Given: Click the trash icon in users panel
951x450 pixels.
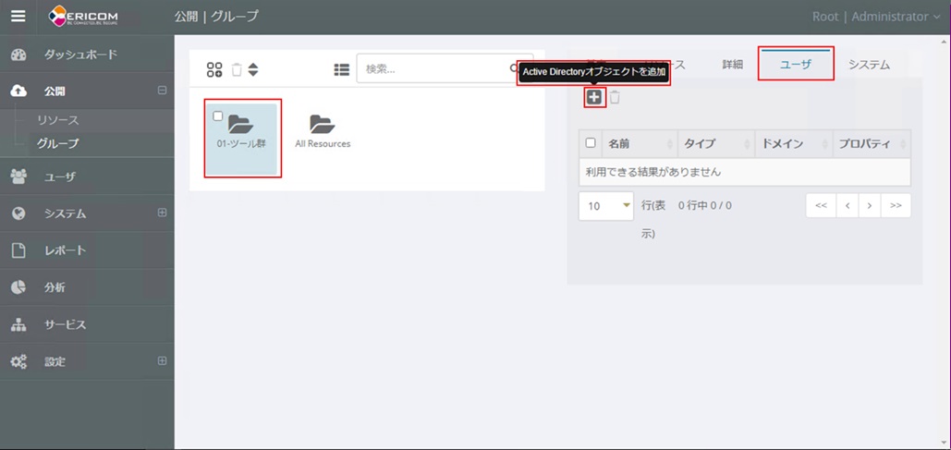Looking at the screenshot, I should click(615, 98).
